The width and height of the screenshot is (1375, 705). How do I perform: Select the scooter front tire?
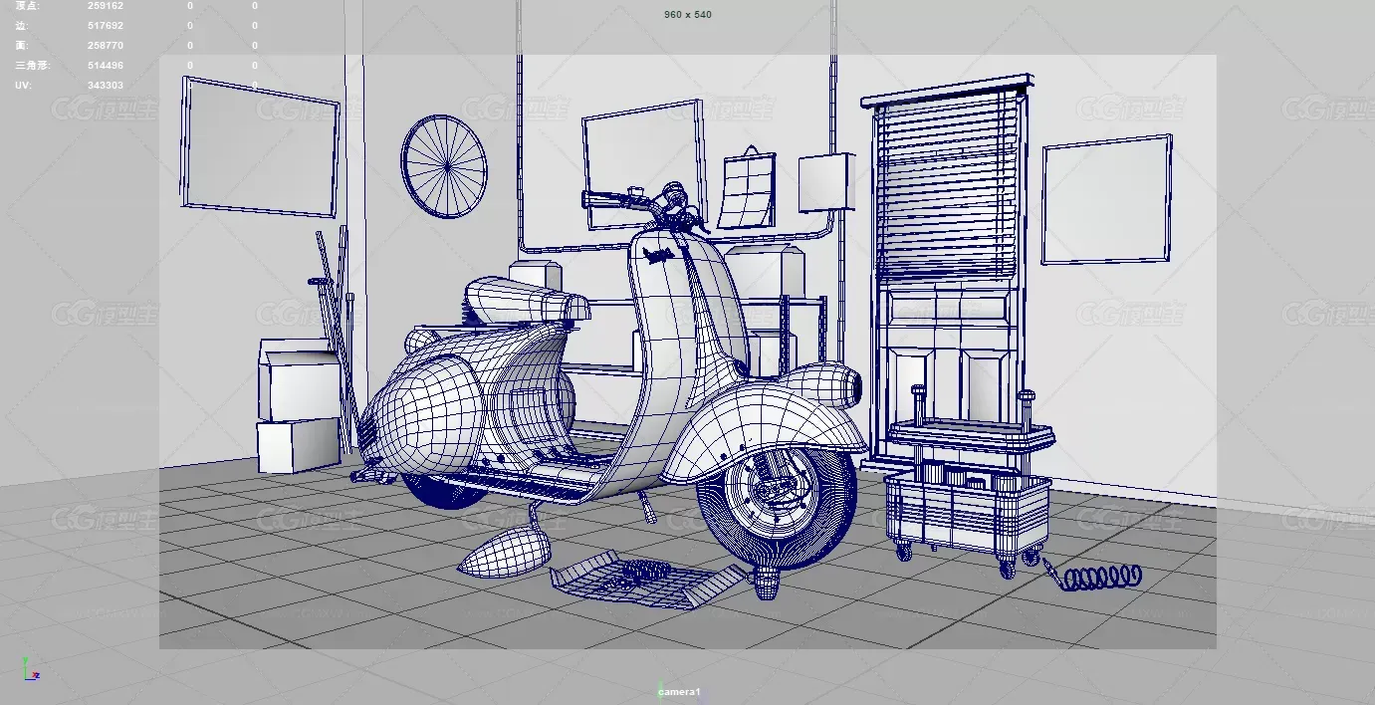tap(777, 499)
